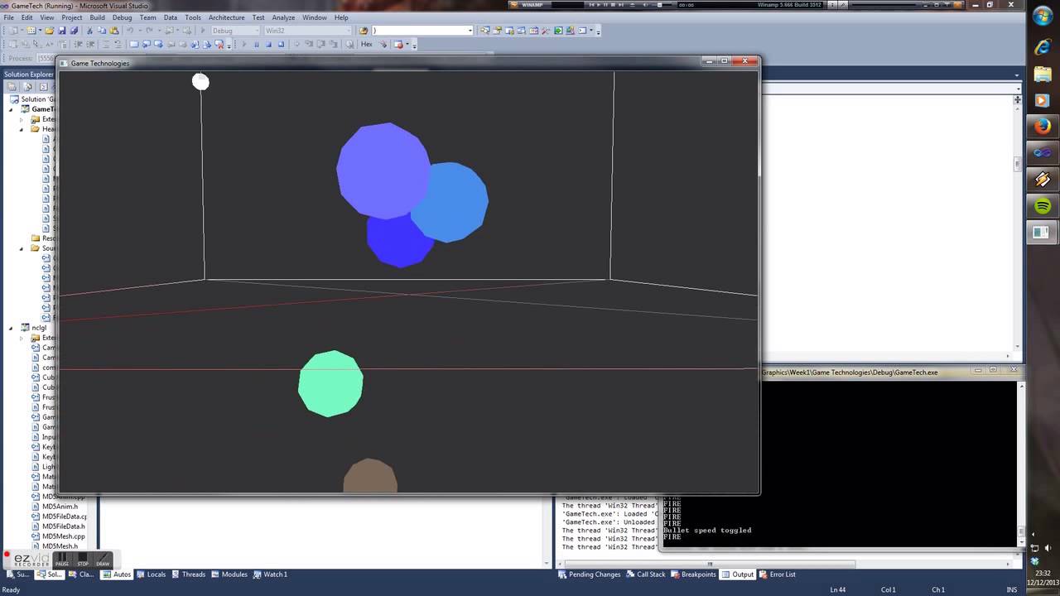Switch to the Autos tab
Viewport: 1060px width, 596px height.
pos(117,574)
